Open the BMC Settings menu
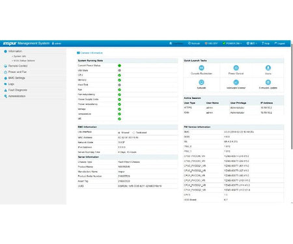 [x=14, y=78]
